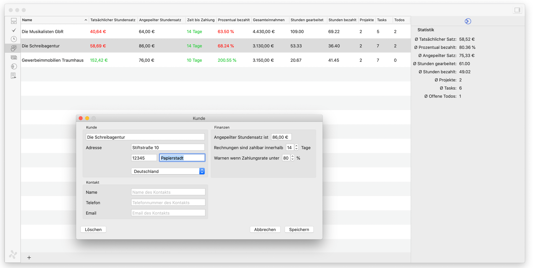
Task: Click the pinwheel logo icon at sidebar bottom
Action: tap(13, 254)
